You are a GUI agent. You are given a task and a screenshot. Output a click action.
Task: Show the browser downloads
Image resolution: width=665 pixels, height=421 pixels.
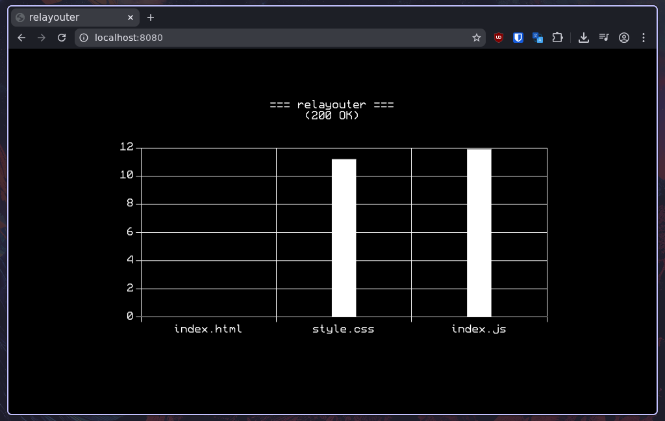tap(584, 38)
